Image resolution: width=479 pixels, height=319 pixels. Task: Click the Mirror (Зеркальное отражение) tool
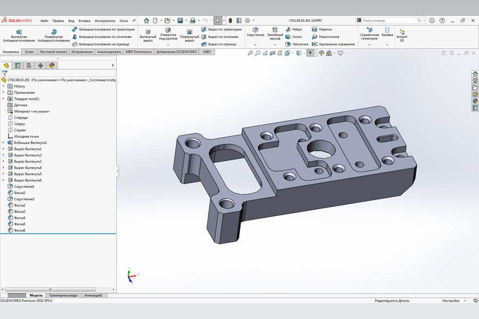[333, 44]
